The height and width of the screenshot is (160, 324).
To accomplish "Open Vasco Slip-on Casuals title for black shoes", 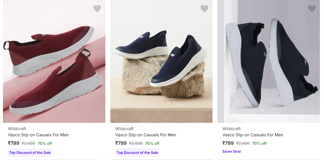I will tap(253, 135).
